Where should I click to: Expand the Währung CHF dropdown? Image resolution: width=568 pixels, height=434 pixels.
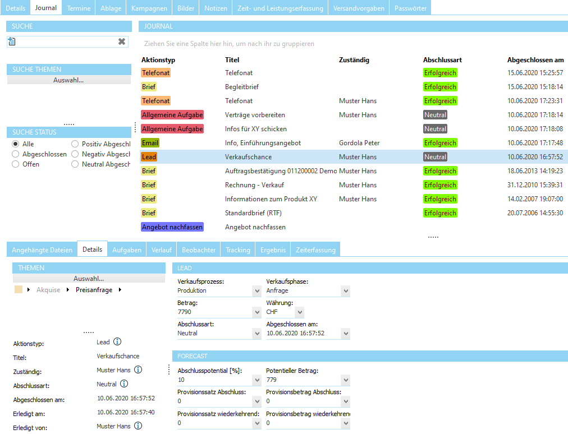coord(300,312)
